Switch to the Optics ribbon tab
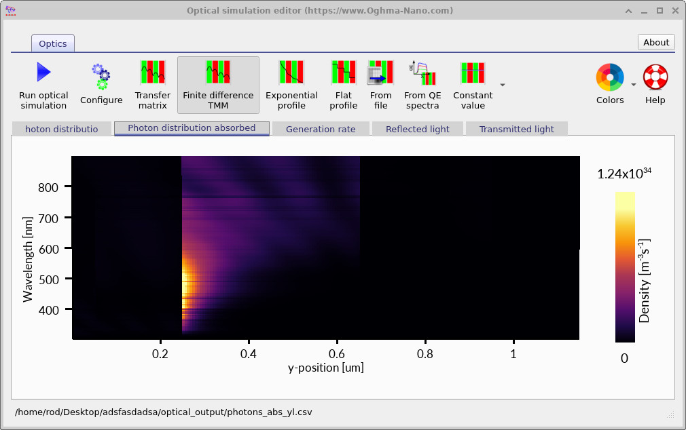 53,43
